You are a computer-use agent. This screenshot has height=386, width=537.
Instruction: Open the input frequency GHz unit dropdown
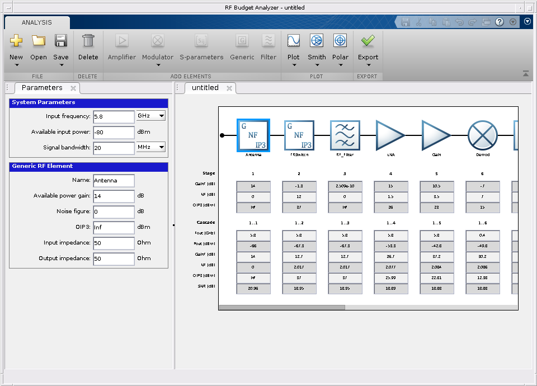(151, 116)
